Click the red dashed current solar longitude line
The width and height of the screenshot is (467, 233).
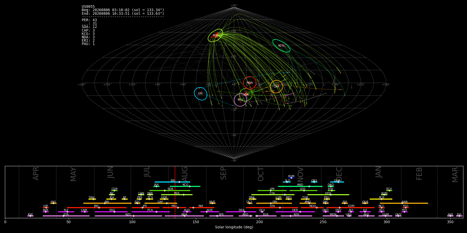175,192
